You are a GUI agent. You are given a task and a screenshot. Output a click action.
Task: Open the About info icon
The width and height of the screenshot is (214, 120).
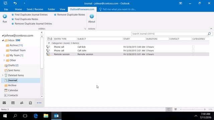click(92, 16)
